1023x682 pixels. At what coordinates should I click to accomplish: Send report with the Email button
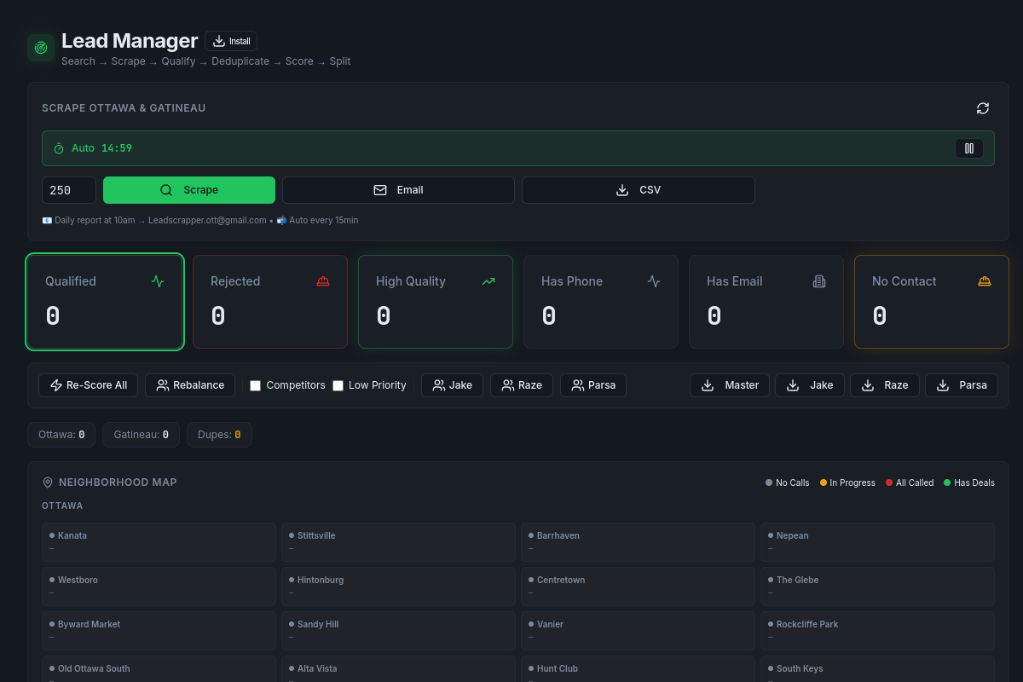(398, 190)
